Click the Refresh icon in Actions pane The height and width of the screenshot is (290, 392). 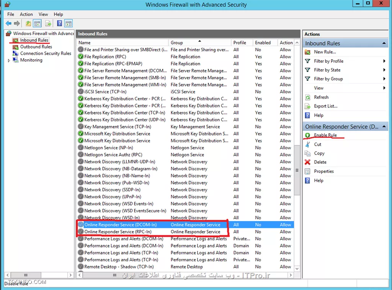coord(307,97)
